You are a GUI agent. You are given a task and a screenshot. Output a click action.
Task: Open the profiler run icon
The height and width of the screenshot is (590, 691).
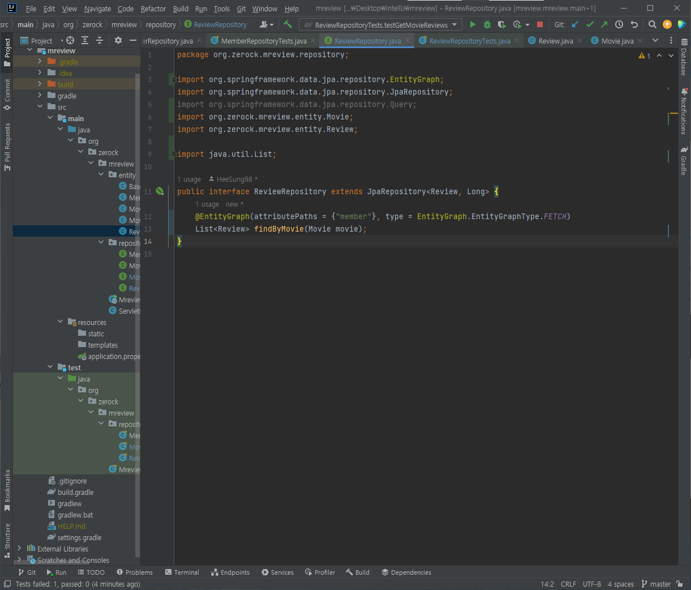pyautogui.click(x=517, y=24)
